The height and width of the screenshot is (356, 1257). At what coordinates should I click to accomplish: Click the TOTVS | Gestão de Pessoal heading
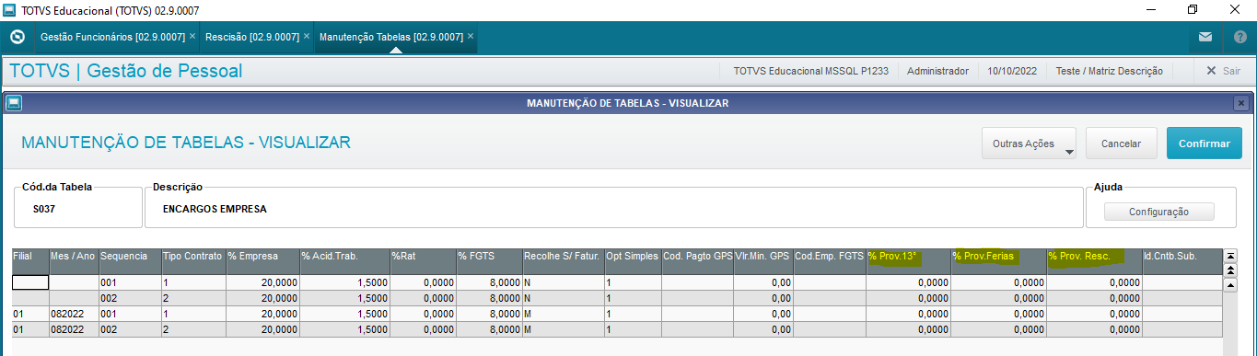click(x=126, y=71)
